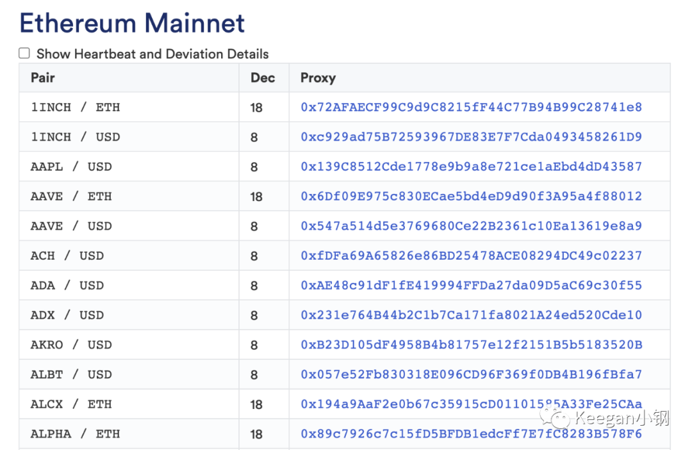The height and width of the screenshot is (450, 692).
Task: Open the AAPL / USD proxy address link
Action: pos(472,166)
